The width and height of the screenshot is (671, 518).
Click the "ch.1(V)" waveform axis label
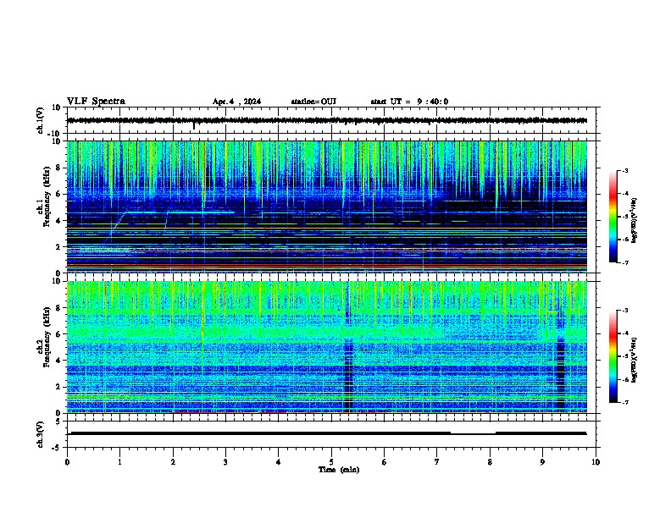pos(41,120)
